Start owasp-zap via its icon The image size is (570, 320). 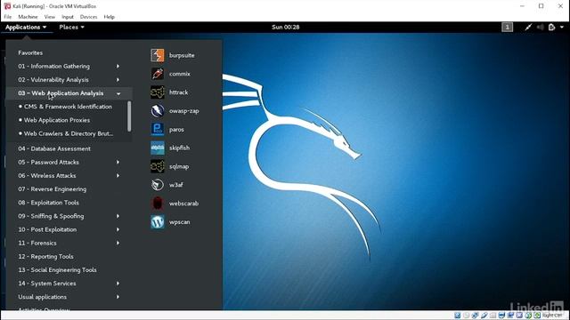coord(158,111)
